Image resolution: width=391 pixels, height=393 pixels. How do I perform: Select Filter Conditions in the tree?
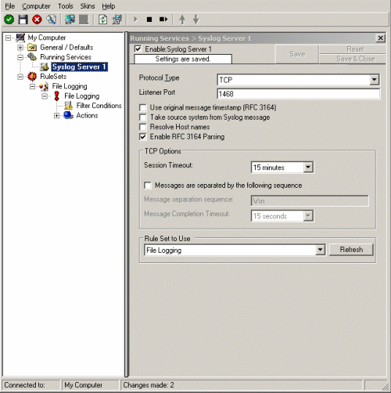99,106
